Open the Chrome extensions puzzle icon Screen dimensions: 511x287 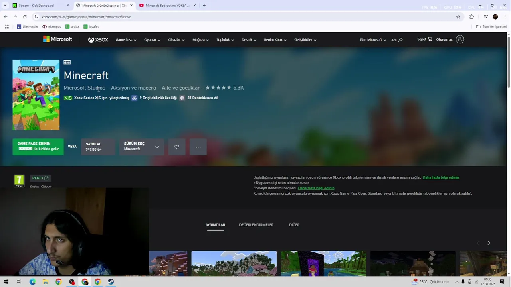471,17
